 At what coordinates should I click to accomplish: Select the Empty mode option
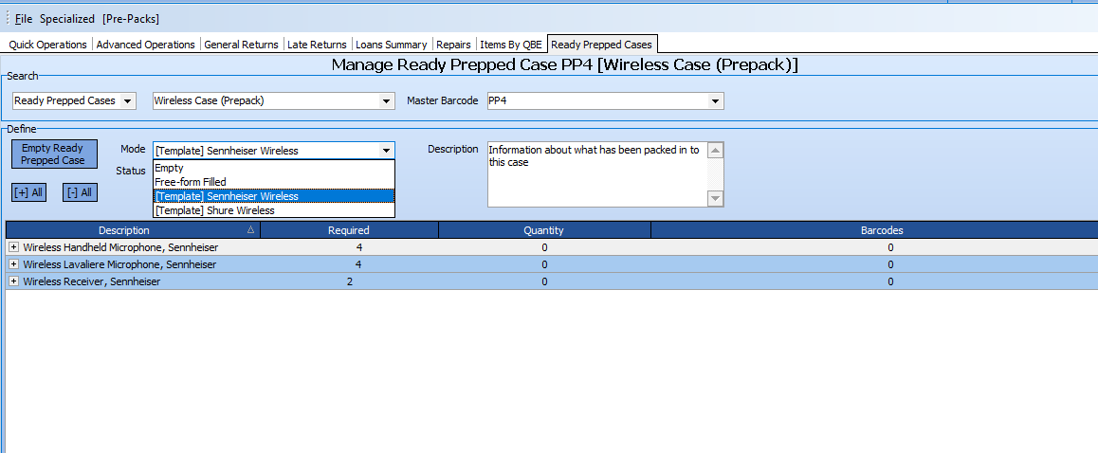coord(171,168)
